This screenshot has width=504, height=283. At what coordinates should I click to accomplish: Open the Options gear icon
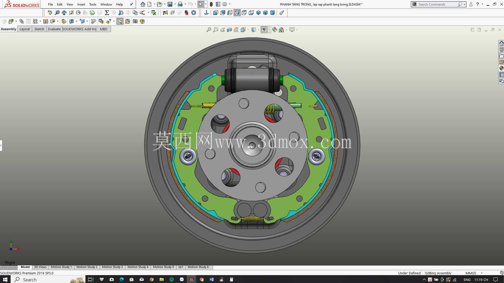point(225,4)
